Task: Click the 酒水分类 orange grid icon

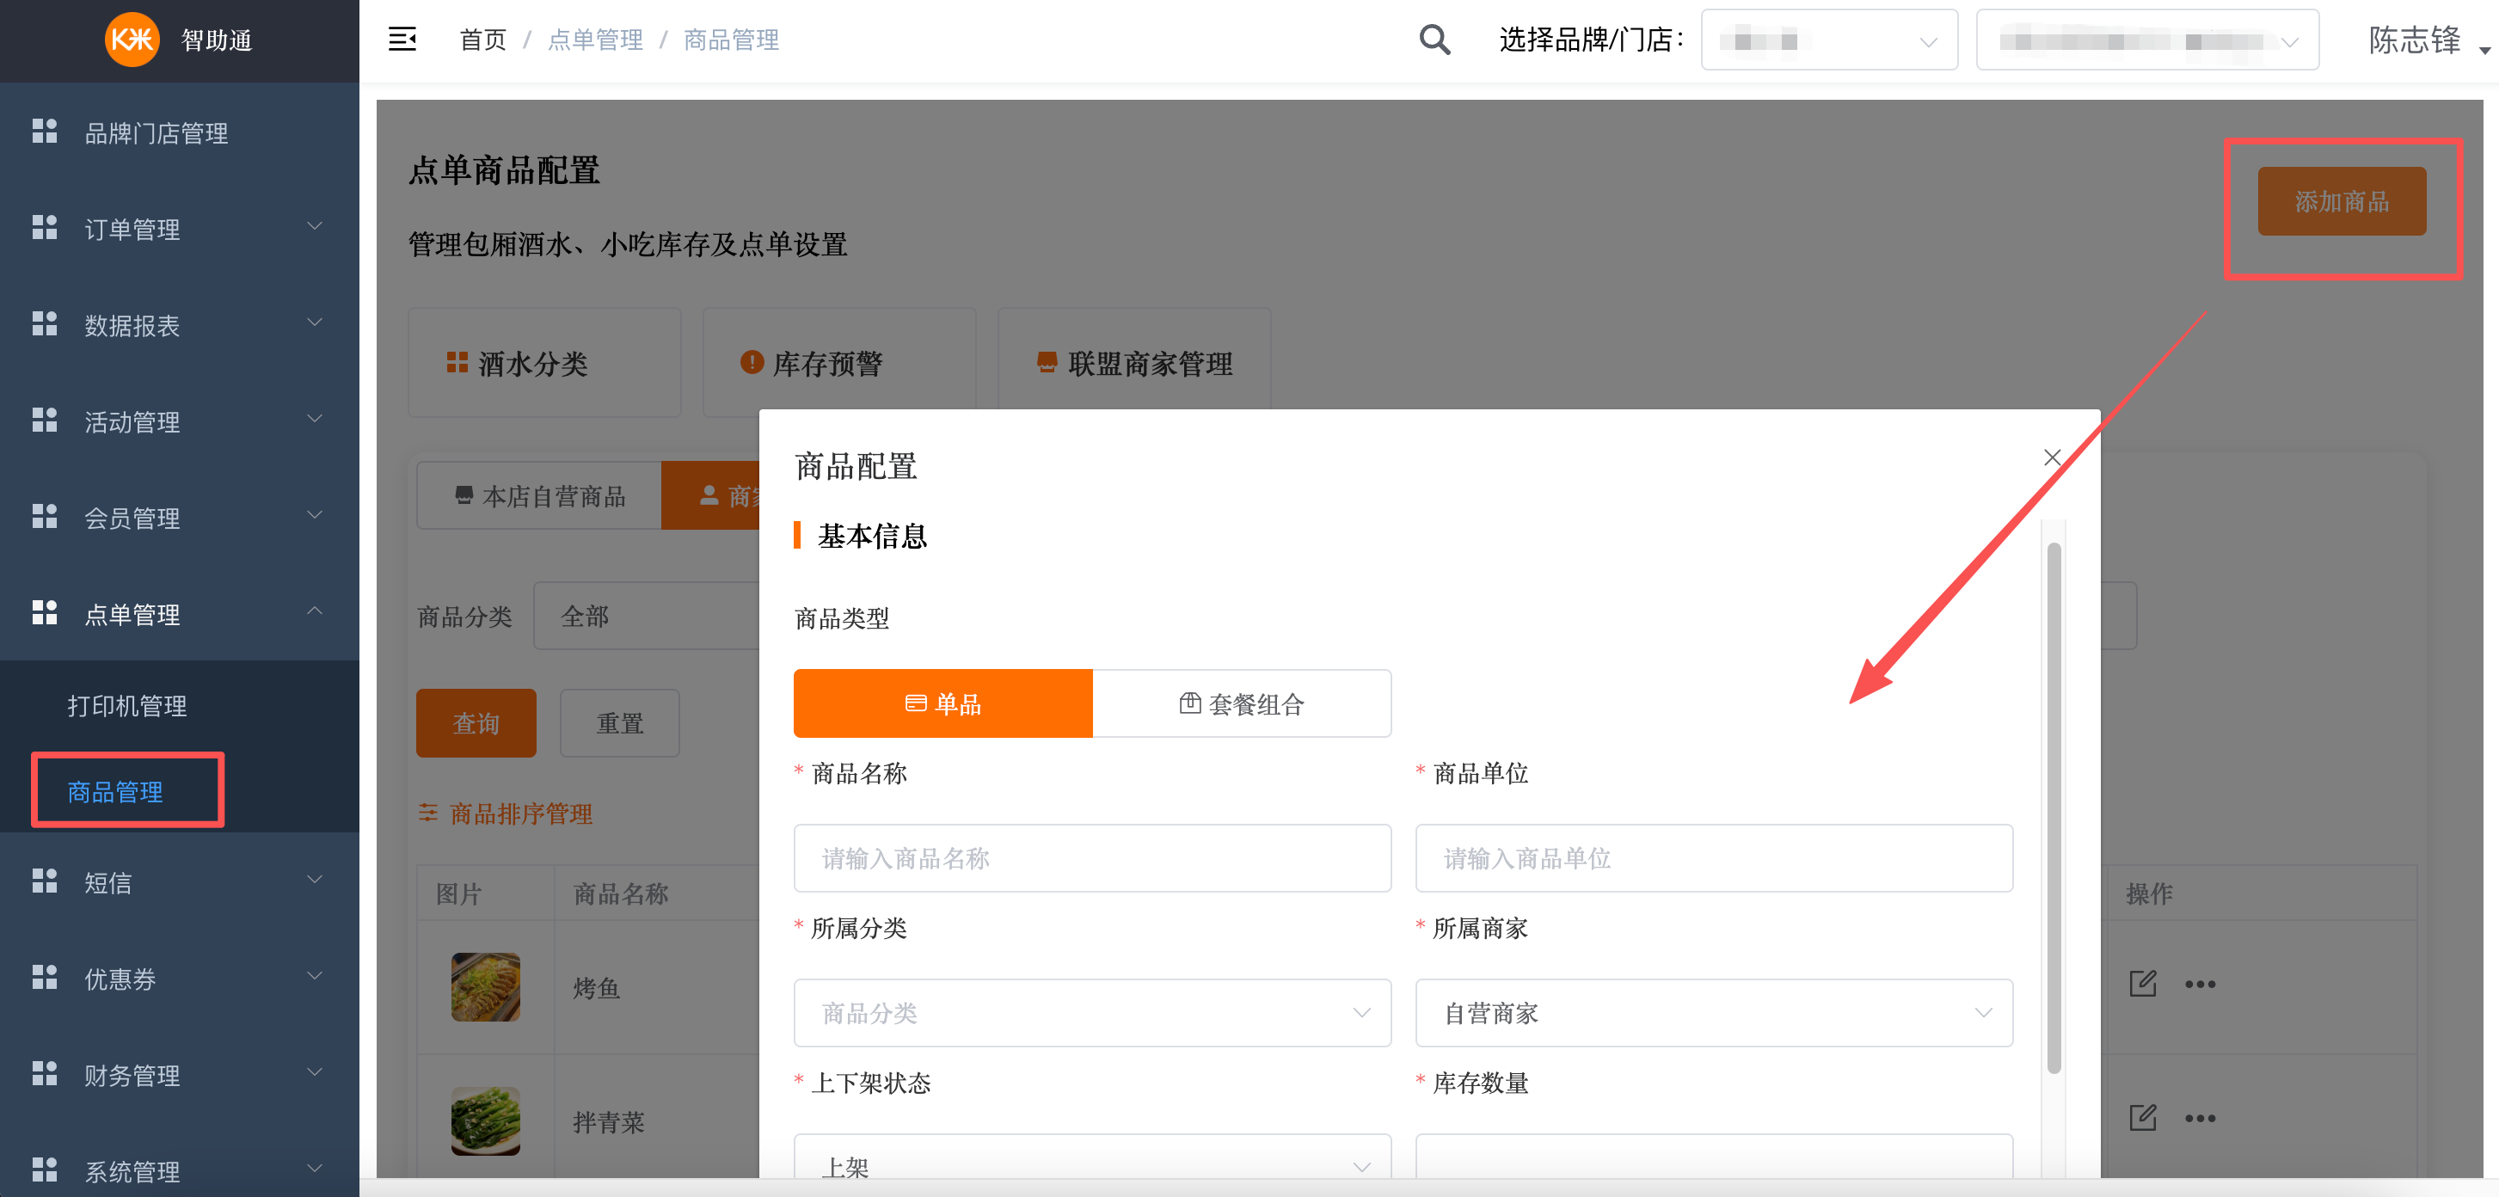Action: point(457,363)
